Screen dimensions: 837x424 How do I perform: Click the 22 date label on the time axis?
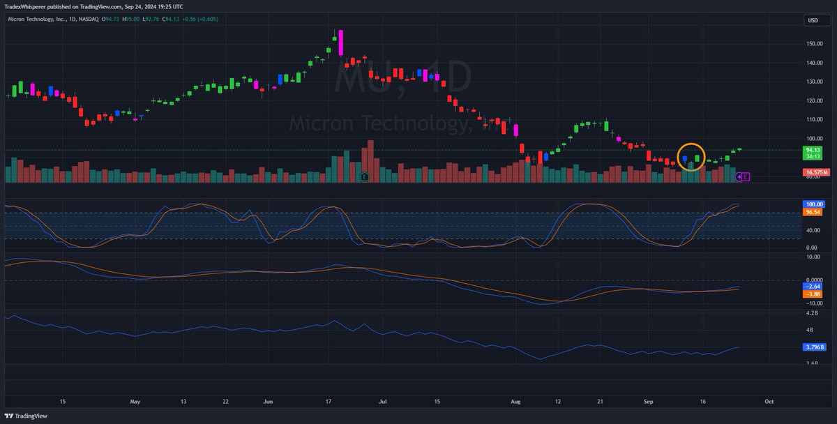coord(225,402)
